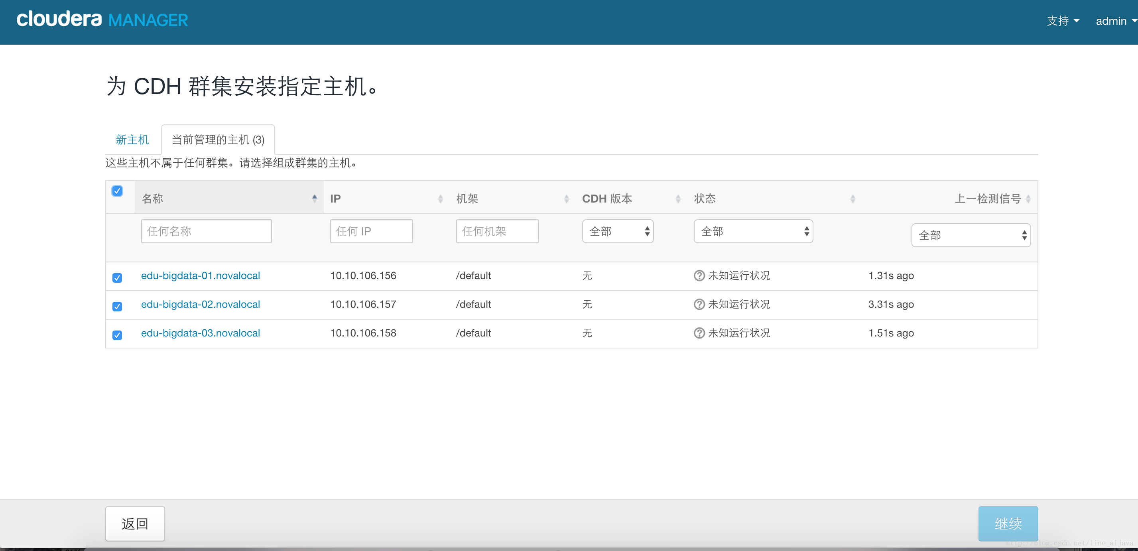This screenshot has height=551, width=1138.
Task: Sort by IP column arrow icon
Action: coord(440,199)
